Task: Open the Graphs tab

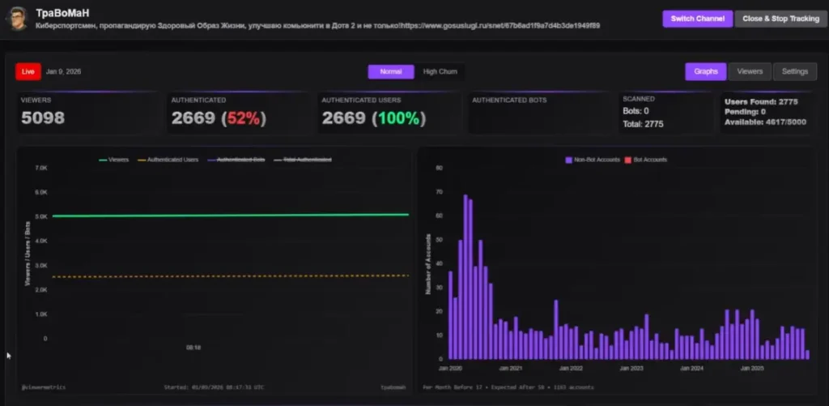Action: (x=705, y=71)
